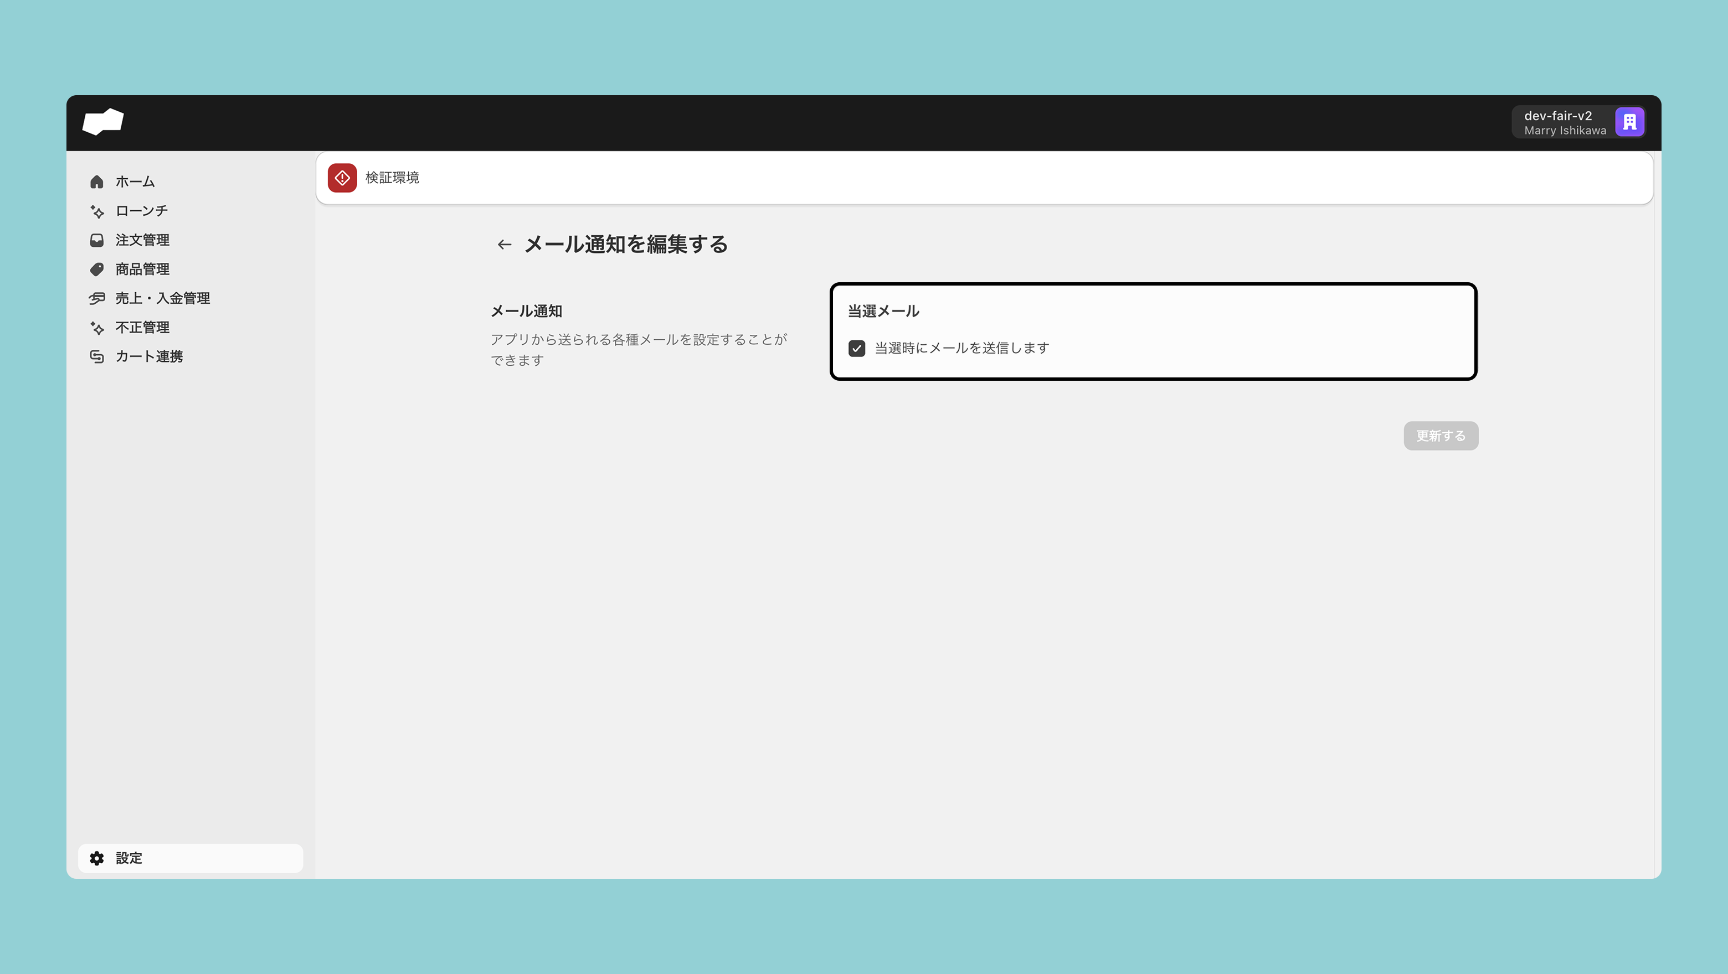Go to 売上・入金管理 menu item
Viewport: 1728px width, 974px height.
click(162, 298)
